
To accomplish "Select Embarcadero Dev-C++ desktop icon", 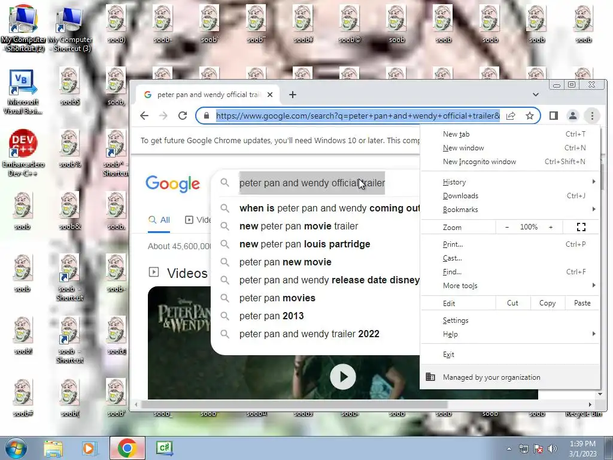I will pos(23,153).
